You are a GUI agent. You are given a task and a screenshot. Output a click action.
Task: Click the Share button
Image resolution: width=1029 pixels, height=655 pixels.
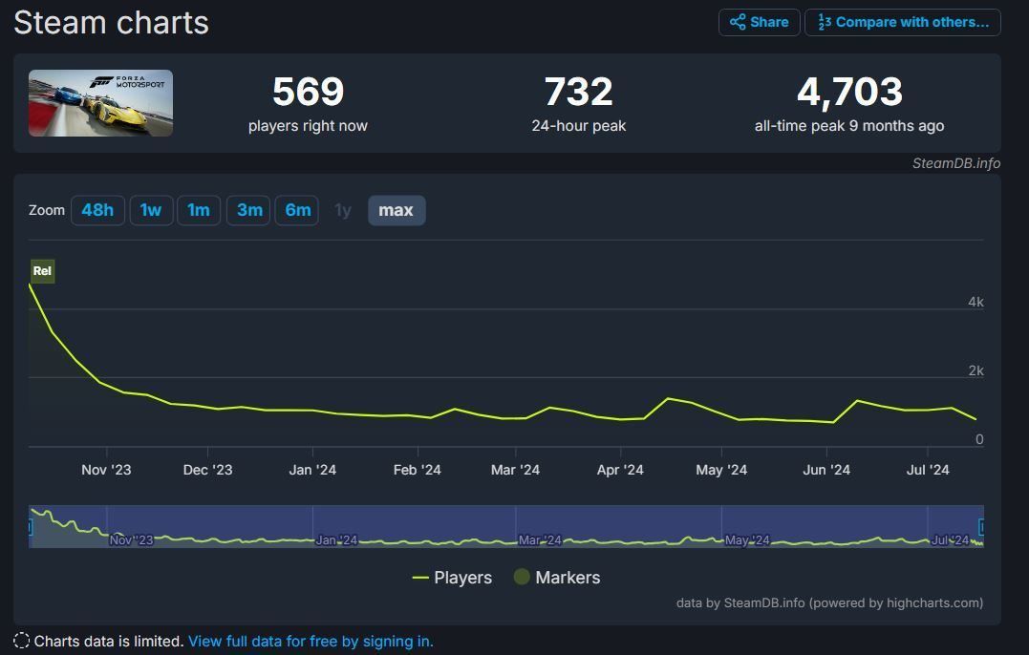pos(760,22)
